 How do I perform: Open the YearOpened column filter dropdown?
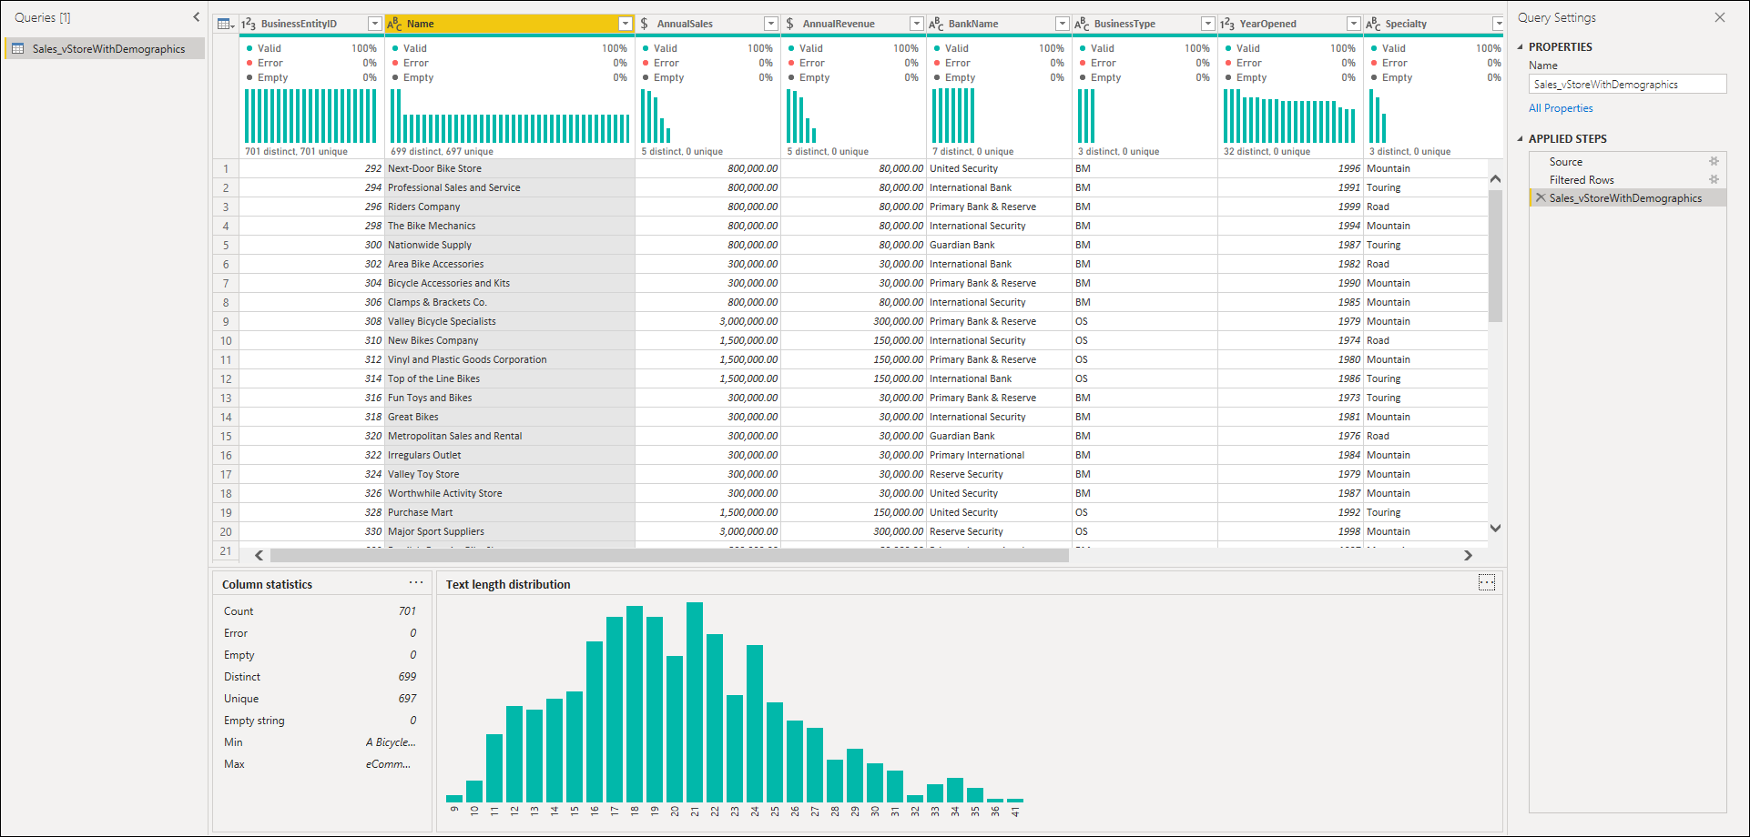(x=1354, y=24)
